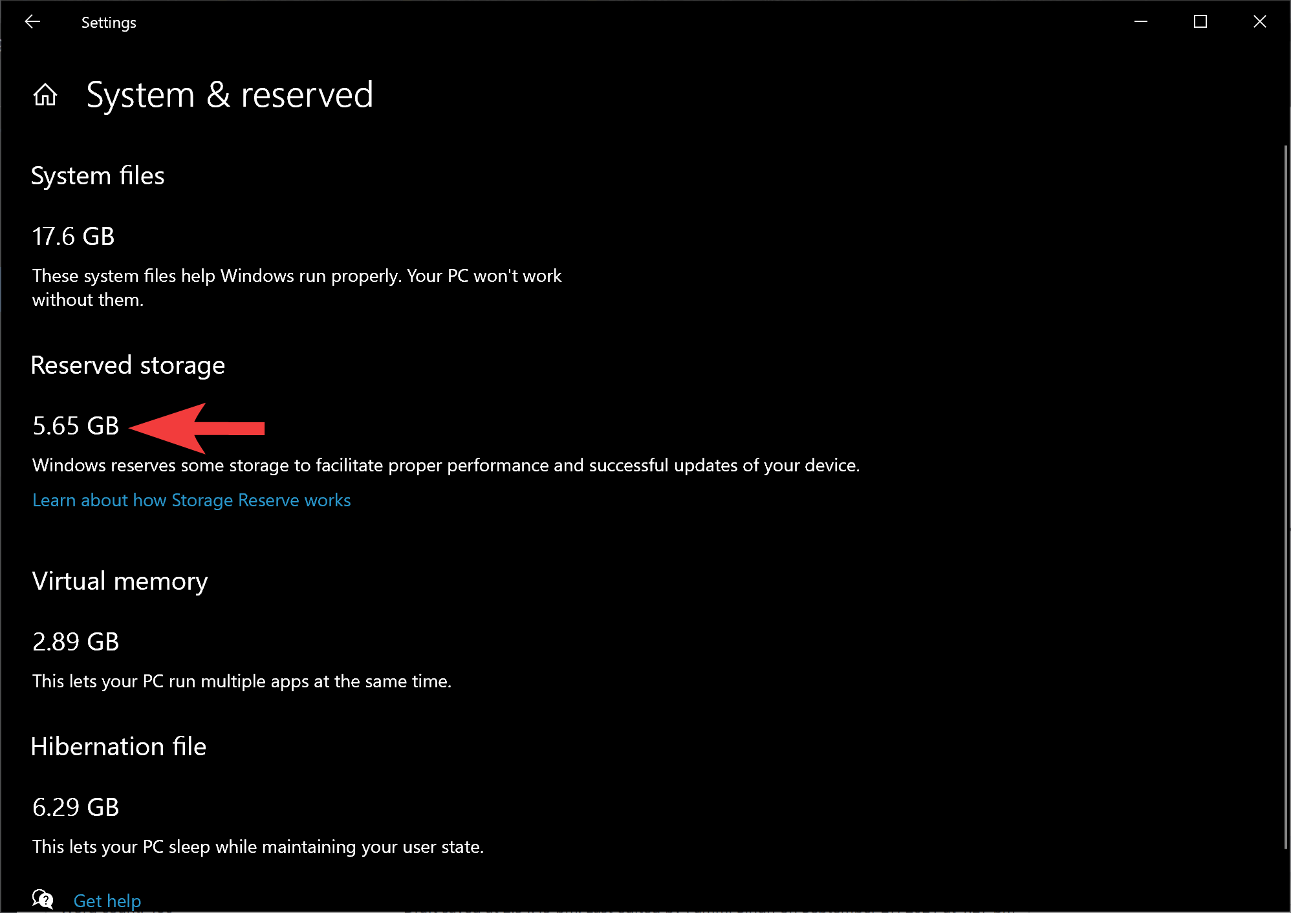Screen dimensions: 1291x913
Task: Click the vertical scrollbar on right edge
Action: 1285,497
